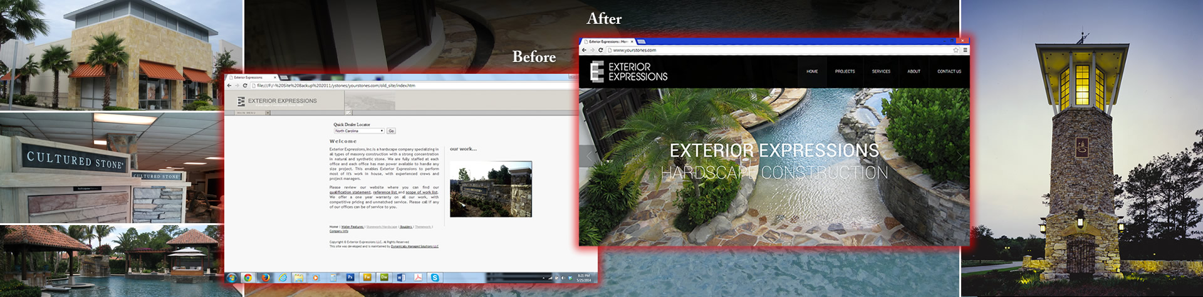Open the scope of work list link
The image size is (1203, 297).
tap(422, 193)
